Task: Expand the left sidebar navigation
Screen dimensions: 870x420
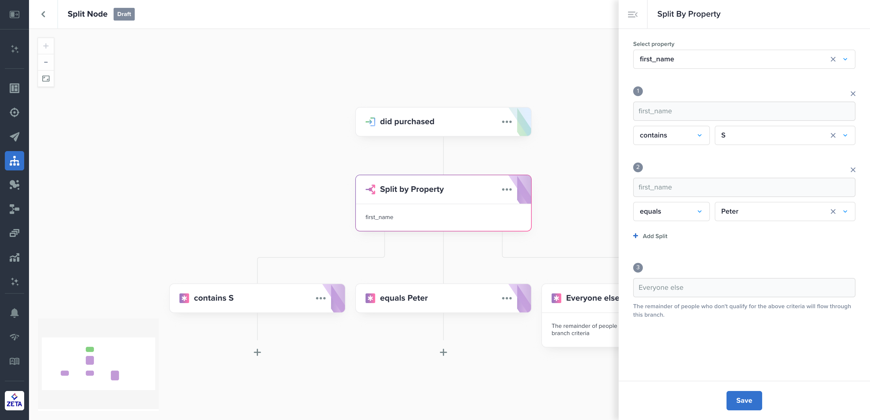Action: click(x=14, y=14)
